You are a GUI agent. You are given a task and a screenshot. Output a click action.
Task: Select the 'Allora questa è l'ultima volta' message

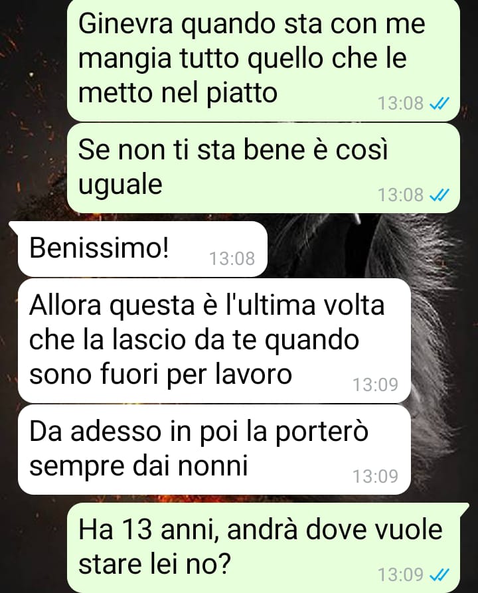pyautogui.click(x=214, y=341)
